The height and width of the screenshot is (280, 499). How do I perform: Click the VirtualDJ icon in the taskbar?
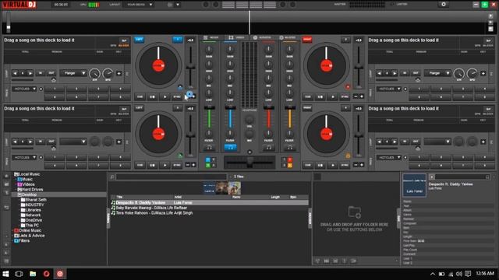60,274
